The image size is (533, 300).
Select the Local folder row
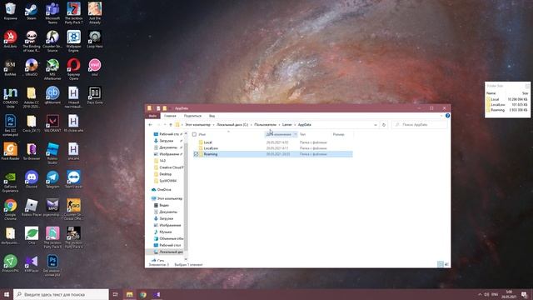click(272, 142)
